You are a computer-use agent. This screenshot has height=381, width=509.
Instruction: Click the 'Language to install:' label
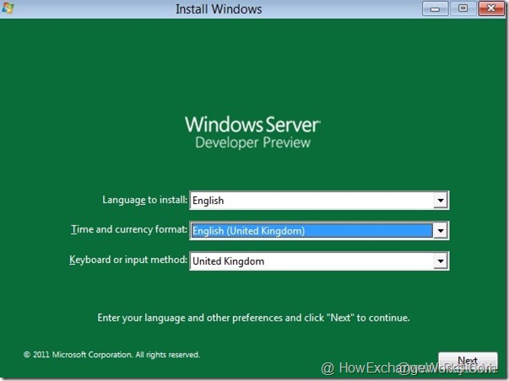[145, 200]
